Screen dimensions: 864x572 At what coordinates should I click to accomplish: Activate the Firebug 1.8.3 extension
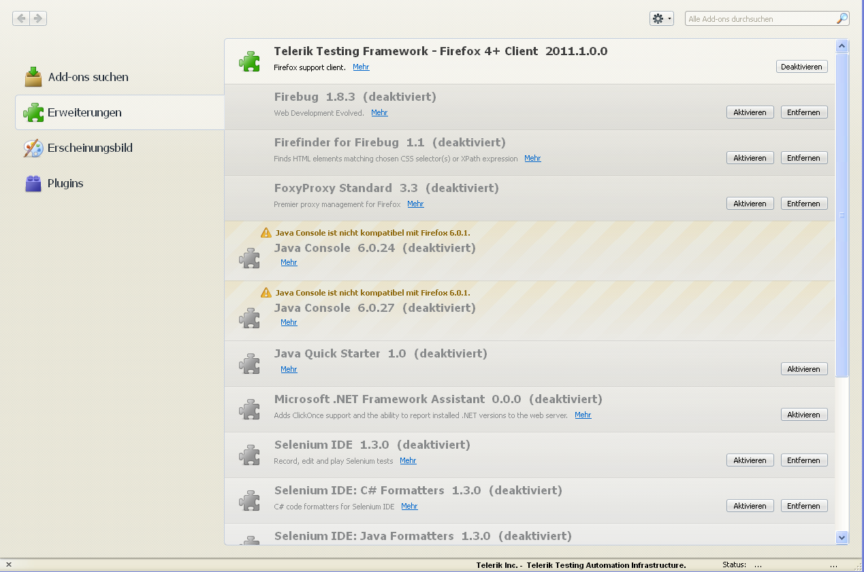pos(750,112)
